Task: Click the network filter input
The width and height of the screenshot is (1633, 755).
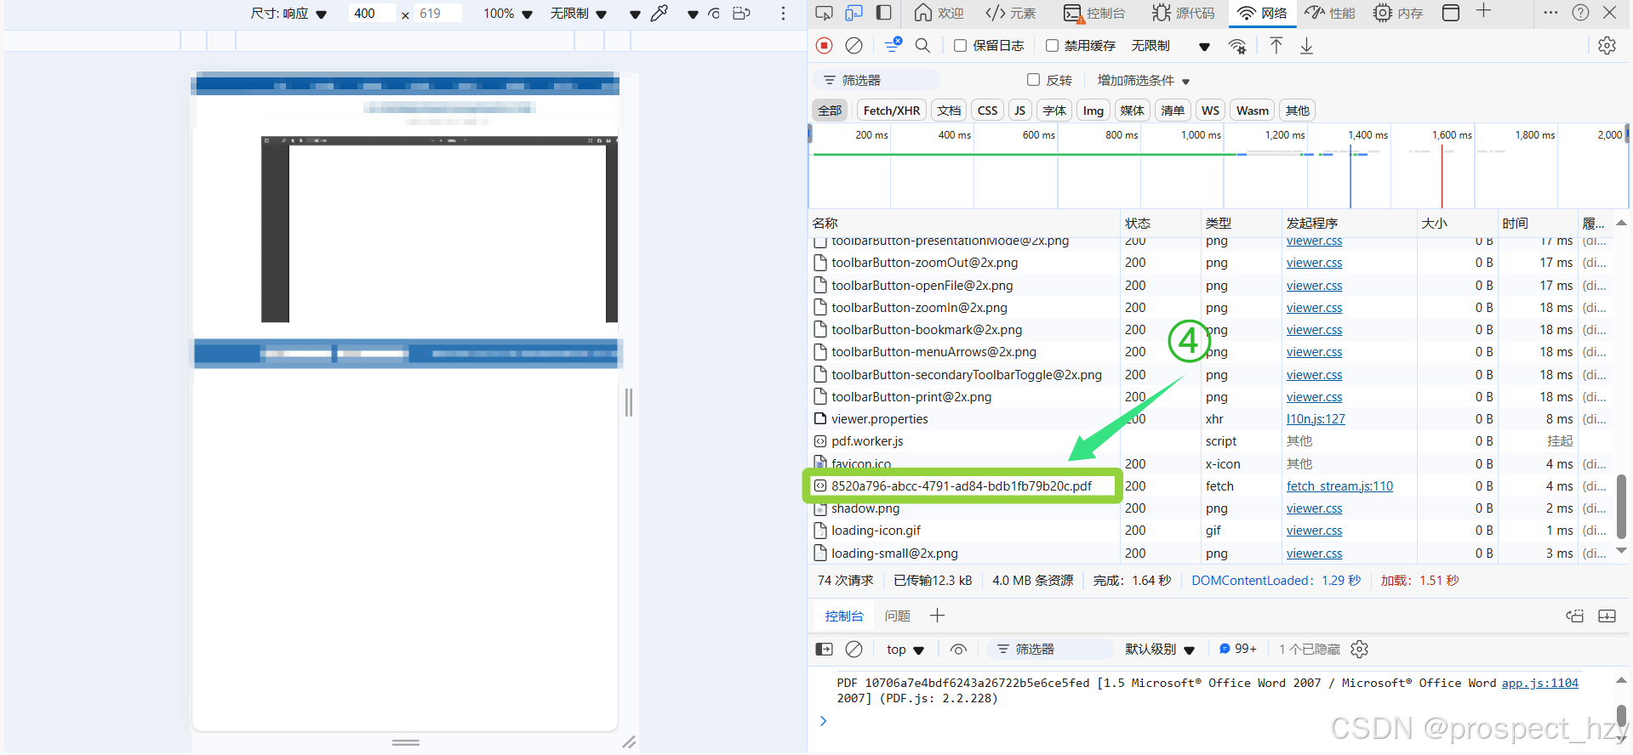Action: [x=876, y=80]
